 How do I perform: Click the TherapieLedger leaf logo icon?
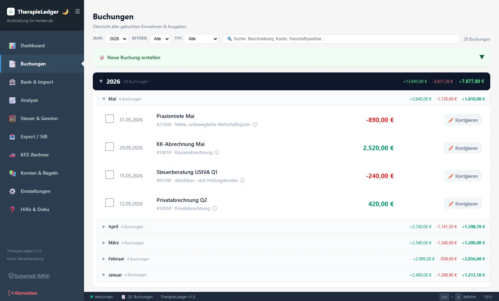[x=11, y=12]
